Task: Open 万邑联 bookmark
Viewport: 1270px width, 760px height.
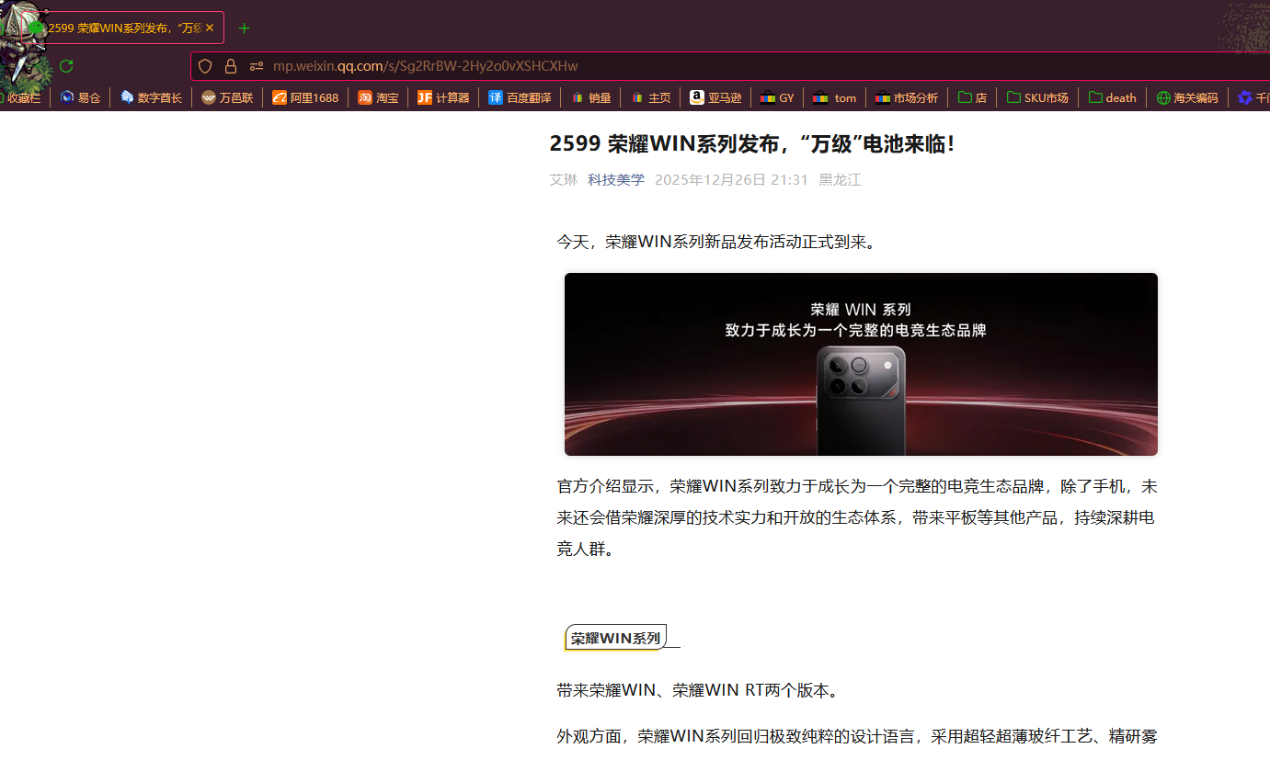Action: (x=227, y=97)
